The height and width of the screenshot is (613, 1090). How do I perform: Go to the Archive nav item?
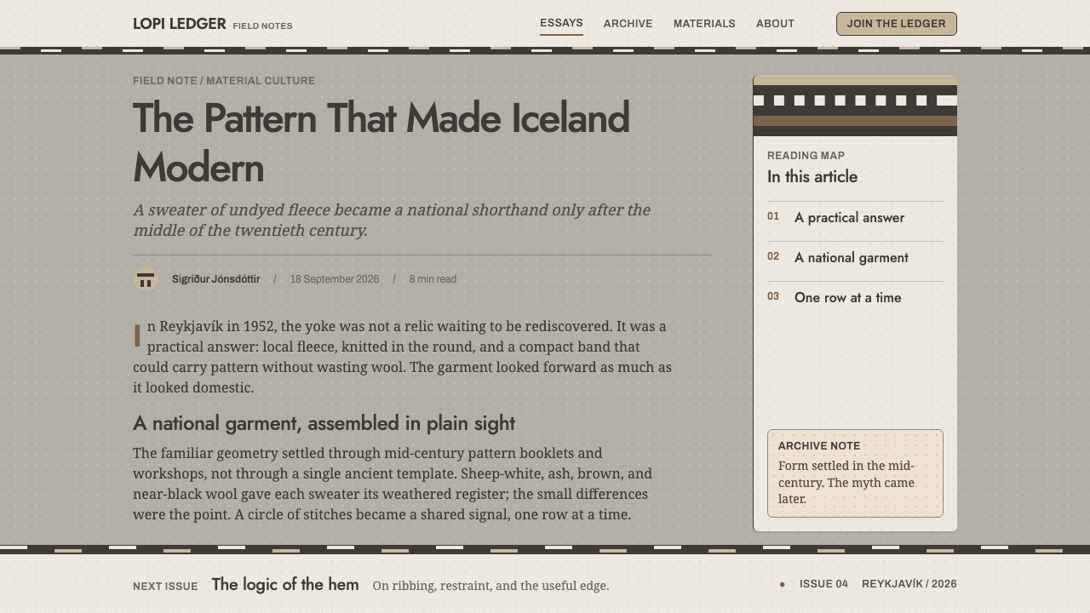(x=628, y=24)
